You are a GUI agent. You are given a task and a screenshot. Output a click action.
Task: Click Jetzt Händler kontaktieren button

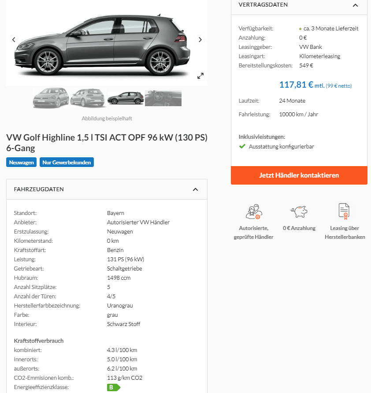pyautogui.click(x=299, y=175)
